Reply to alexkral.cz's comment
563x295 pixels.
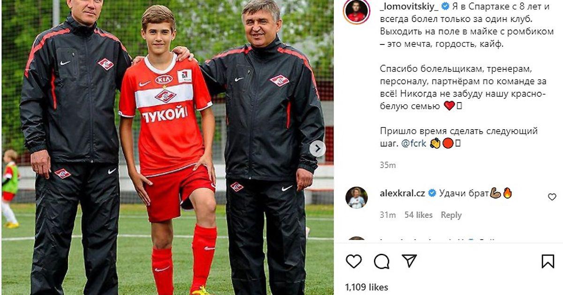pos(451,215)
